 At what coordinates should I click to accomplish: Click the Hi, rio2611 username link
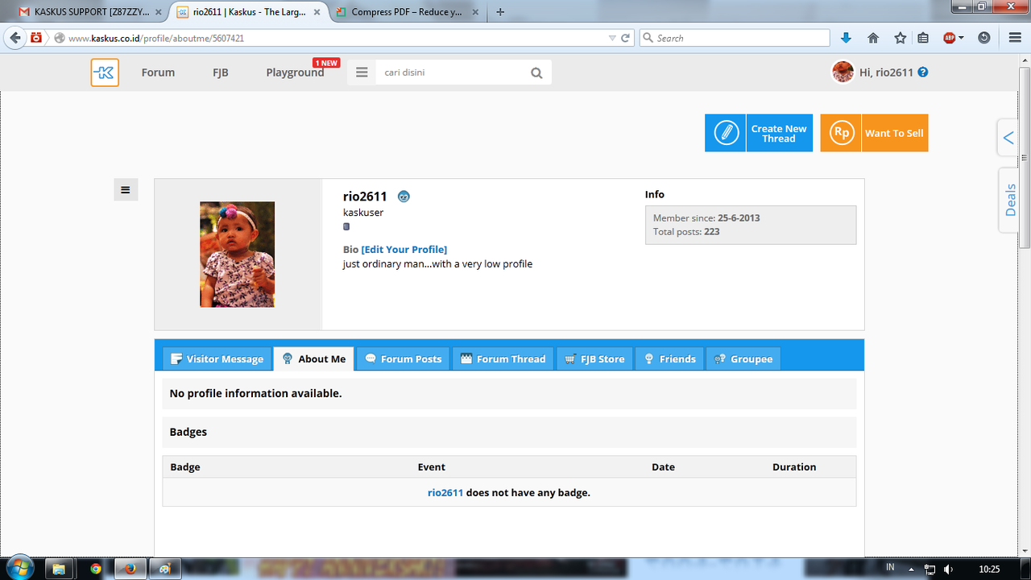[886, 72]
